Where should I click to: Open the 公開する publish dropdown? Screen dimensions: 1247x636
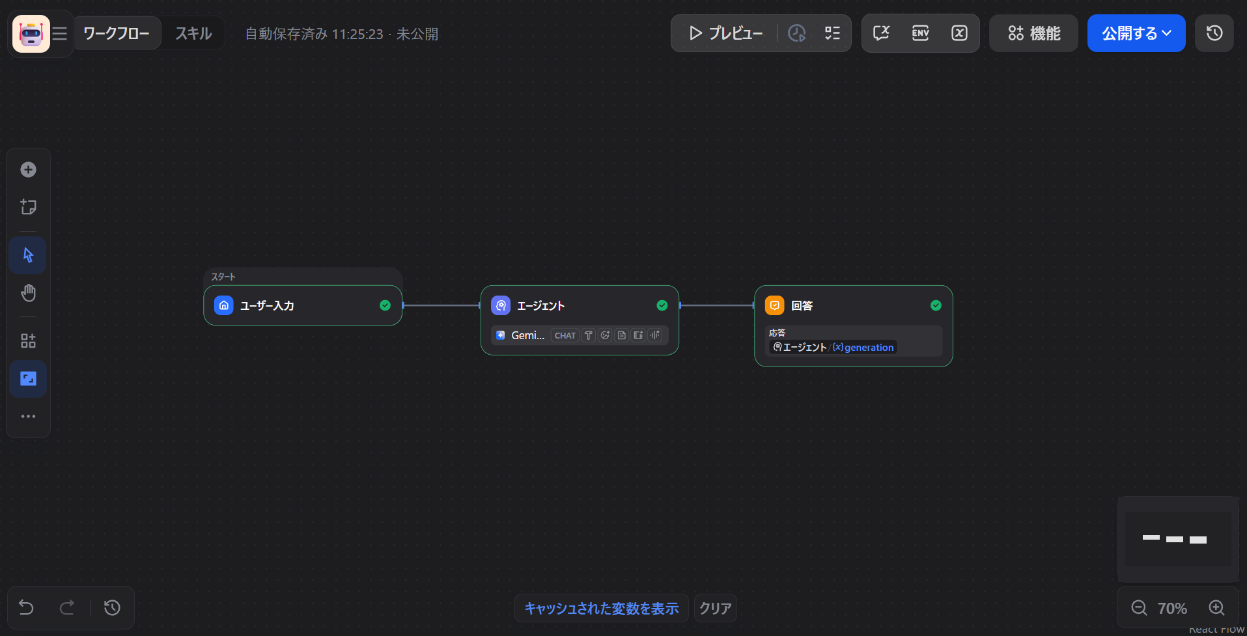[x=1136, y=33]
